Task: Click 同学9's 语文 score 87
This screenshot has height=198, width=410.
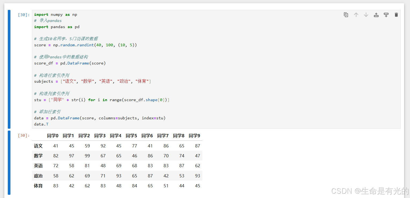Action: 197,146
